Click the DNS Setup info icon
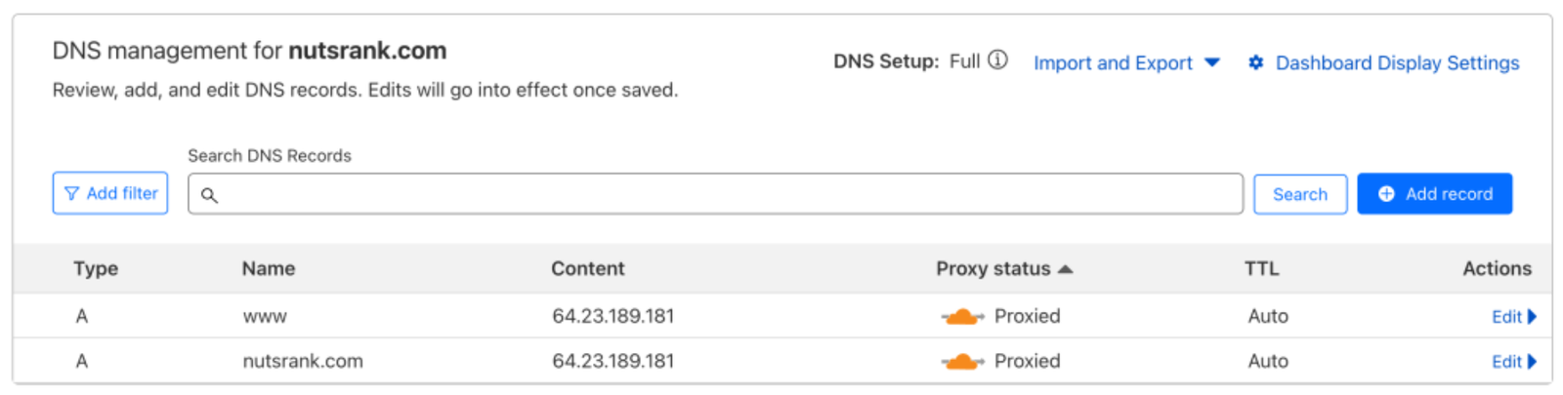The width and height of the screenshot is (1563, 395). click(997, 60)
